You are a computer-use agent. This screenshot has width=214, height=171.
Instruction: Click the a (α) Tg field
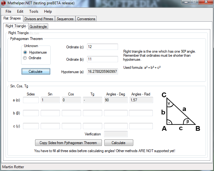93,100
